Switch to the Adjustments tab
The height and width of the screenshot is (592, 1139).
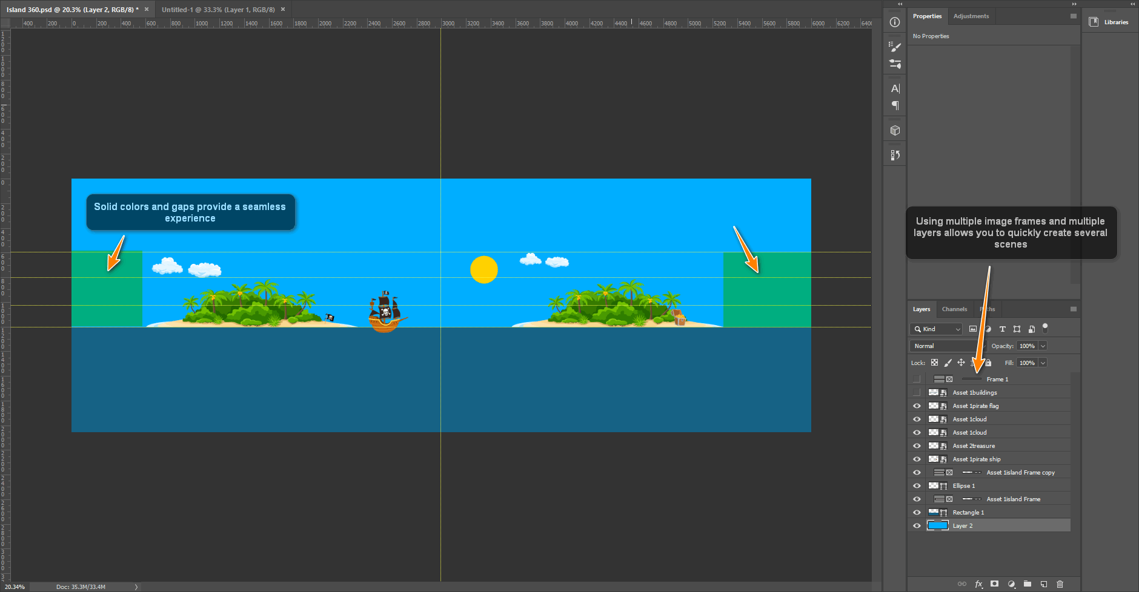(x=971, y=16)
